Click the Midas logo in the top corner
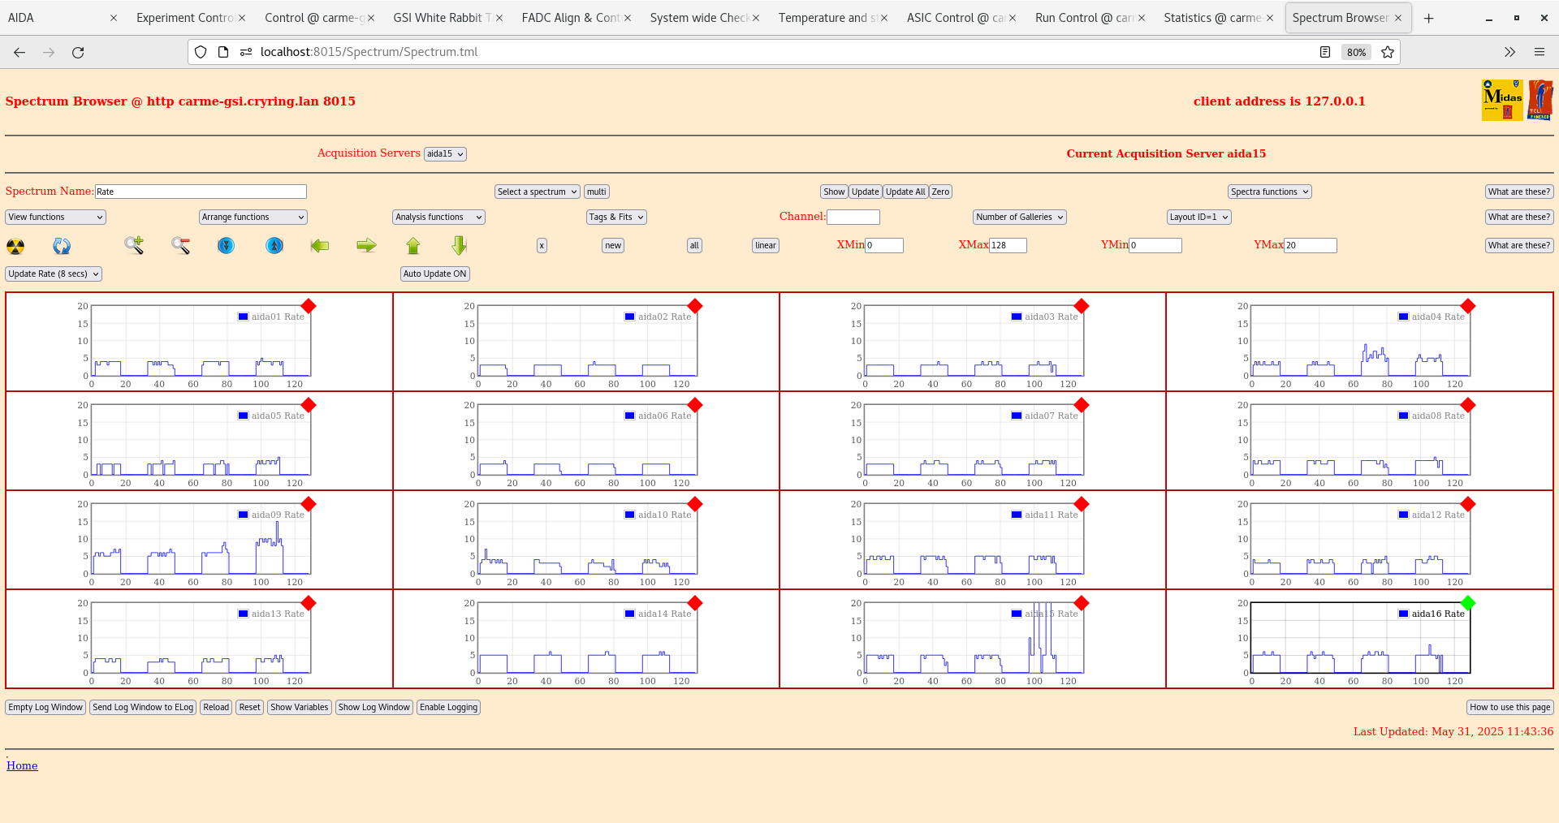This screenshot has height=823, width=1559. pos(1501,99)
